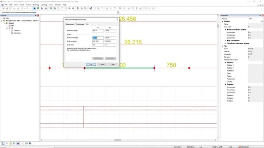
Task: Click the True north property row
Action: 242,27
